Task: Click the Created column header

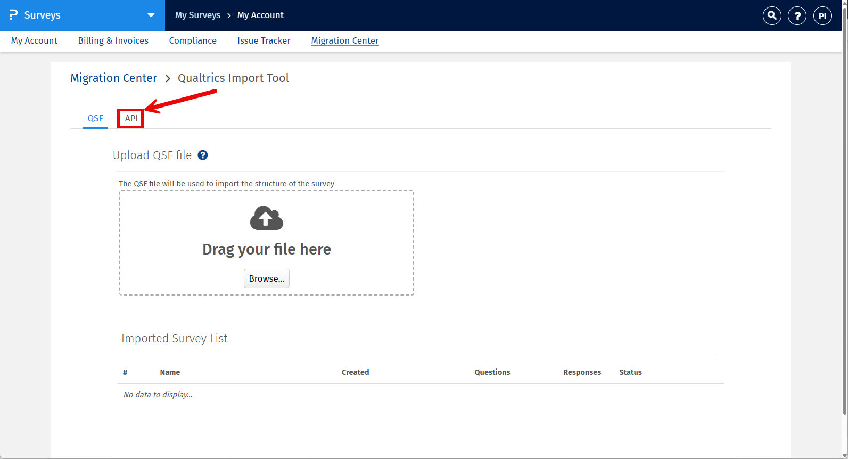Action: [355, 372]
